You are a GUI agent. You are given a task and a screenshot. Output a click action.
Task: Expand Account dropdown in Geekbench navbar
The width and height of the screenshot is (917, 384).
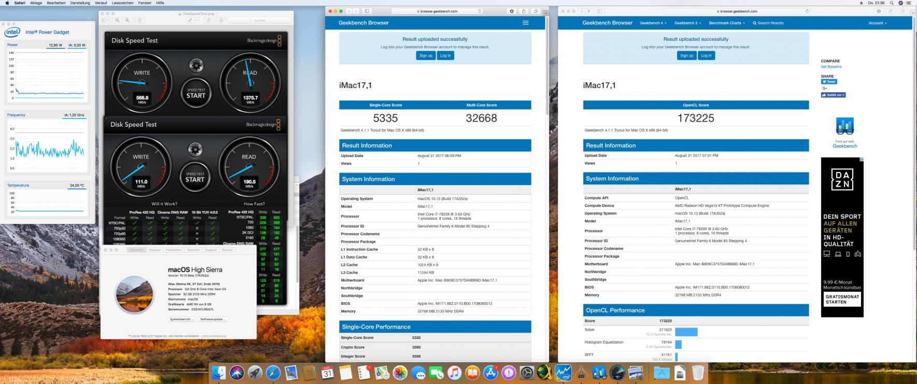877,23
